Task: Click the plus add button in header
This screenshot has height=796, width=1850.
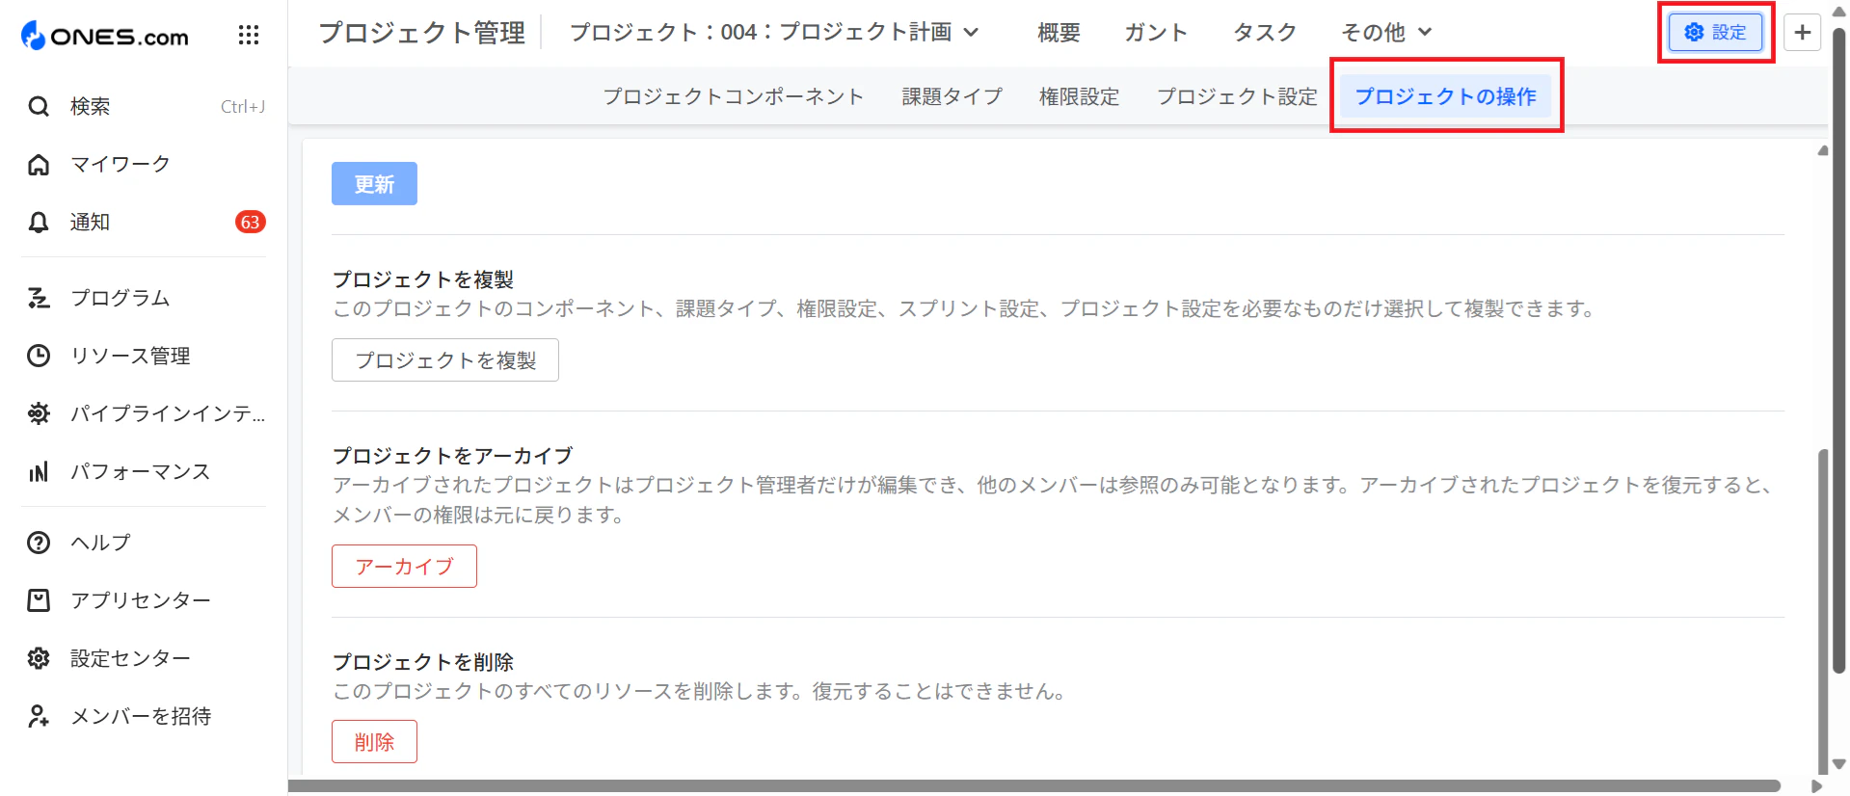Action: point(1803,32)
